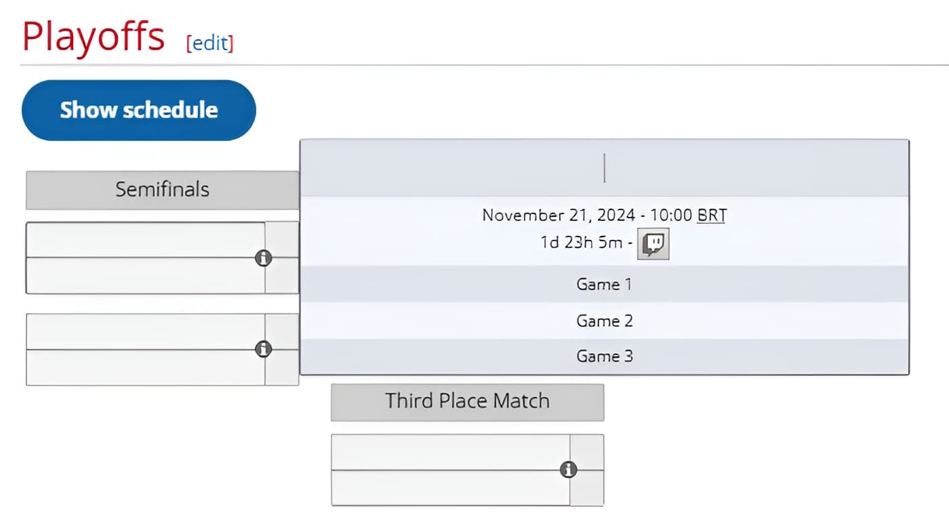The height and width of the screenshot is (526, 949).
Task: Click the info icon on second semifinal match
Action: (x=264, y=348)
